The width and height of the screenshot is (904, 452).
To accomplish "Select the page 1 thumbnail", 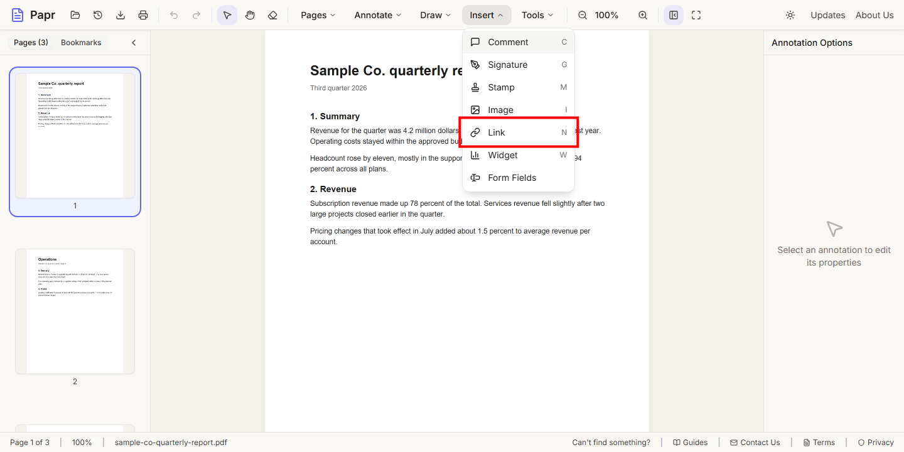I will (75, 142).
